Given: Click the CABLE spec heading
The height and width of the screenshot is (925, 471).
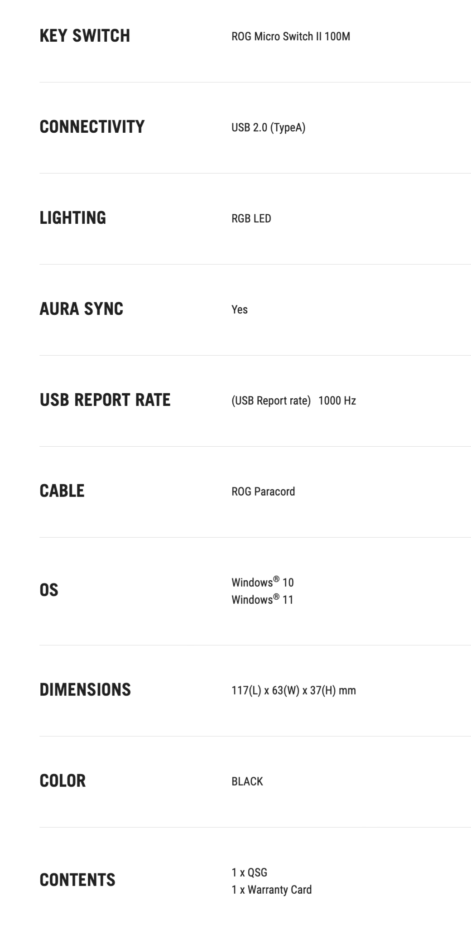Looking at the screenshot, I should (x=62, y=491).
